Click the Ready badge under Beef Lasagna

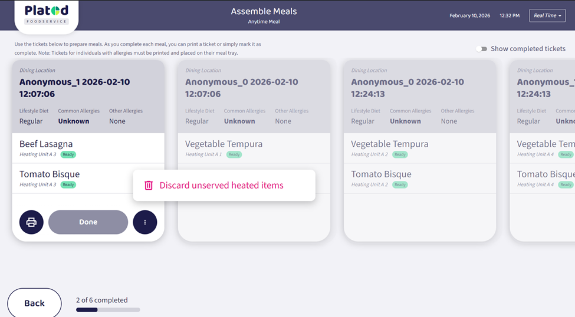[68, 154]
